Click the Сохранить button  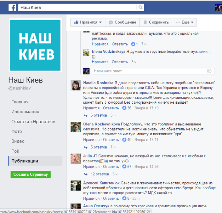156,22
